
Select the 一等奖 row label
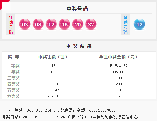13,66
